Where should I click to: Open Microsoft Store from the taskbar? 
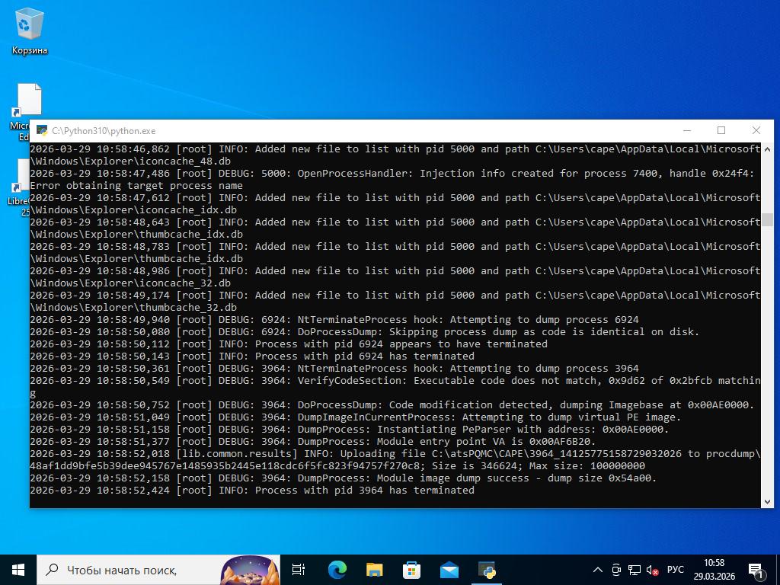click(411, 569)
